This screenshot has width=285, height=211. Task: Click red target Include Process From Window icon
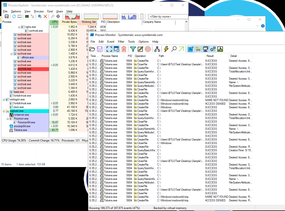[x=148, y=49]
